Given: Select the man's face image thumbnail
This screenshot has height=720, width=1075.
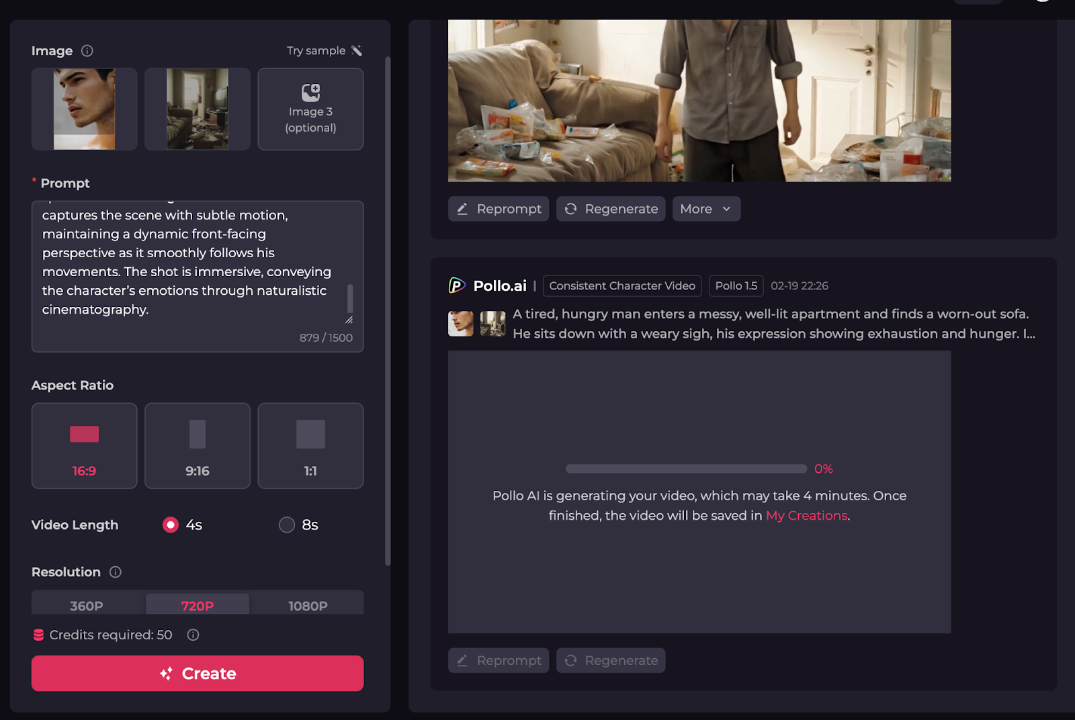Looking at the screenshot, I should pos(85,109).
